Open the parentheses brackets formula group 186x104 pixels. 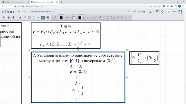104,18
